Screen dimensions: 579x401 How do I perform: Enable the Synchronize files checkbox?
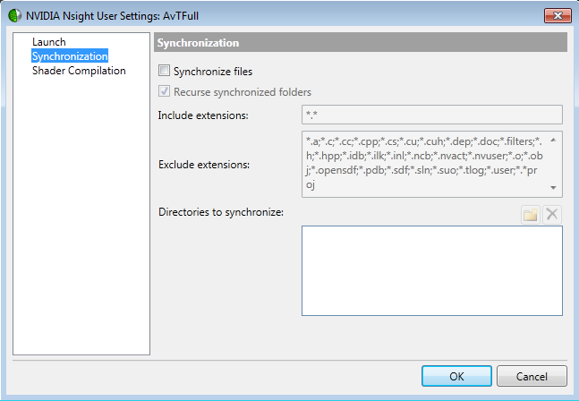click(164, 71)
